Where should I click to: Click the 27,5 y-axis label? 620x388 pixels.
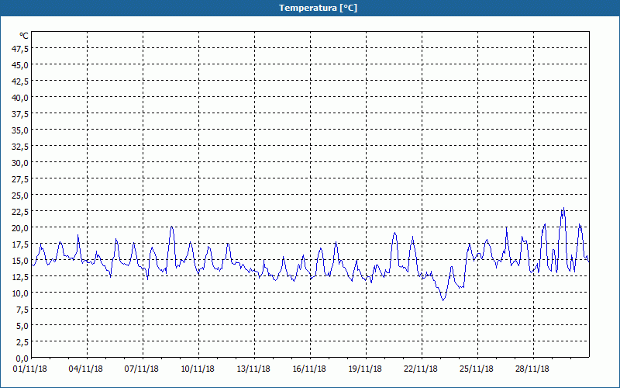(x=20, y=179)
